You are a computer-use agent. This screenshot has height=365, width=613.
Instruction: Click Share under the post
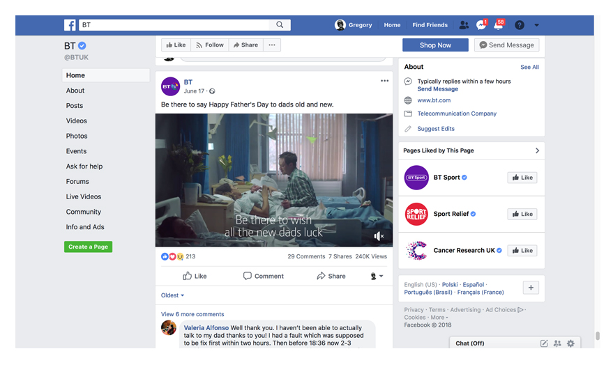click(331, 276)
